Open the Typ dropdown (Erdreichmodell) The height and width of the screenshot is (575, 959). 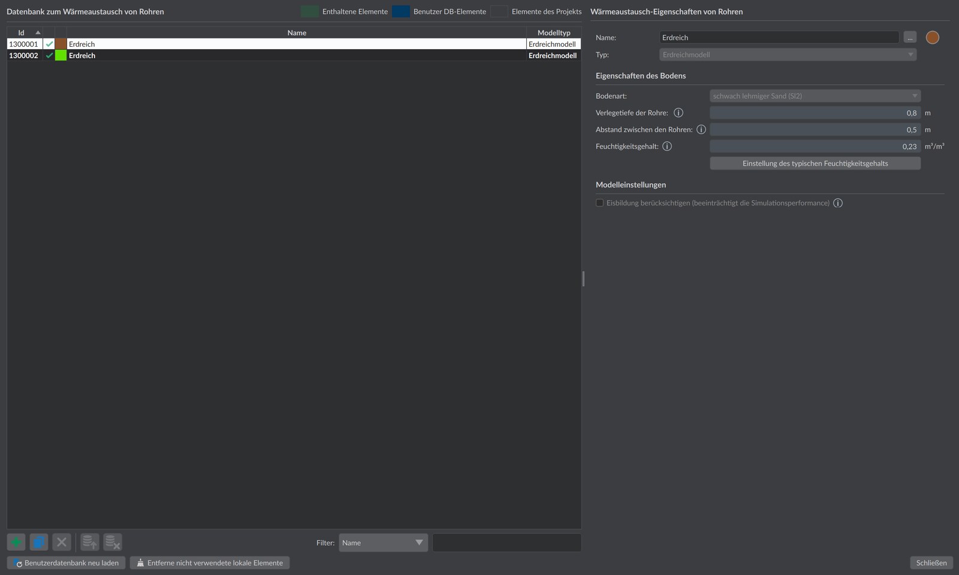[788, 55]
